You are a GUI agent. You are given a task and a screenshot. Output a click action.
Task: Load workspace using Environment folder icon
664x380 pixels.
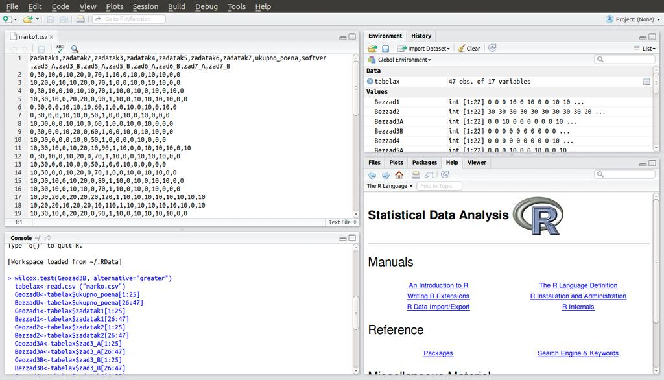pyautogui.click(x=372, y=48)
